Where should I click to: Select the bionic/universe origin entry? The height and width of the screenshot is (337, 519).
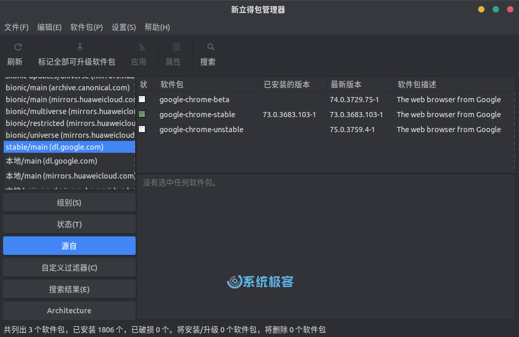point(69,135)
